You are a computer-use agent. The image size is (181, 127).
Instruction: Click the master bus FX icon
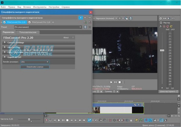[160, 27]
